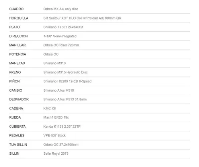Select the SR Suntour XCT fork description

tap(82, 18)
